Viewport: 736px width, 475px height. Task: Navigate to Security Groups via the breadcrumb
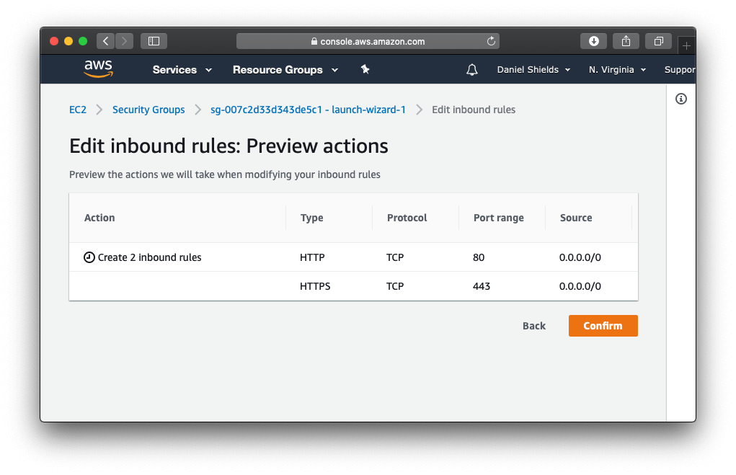coord(148,109)
